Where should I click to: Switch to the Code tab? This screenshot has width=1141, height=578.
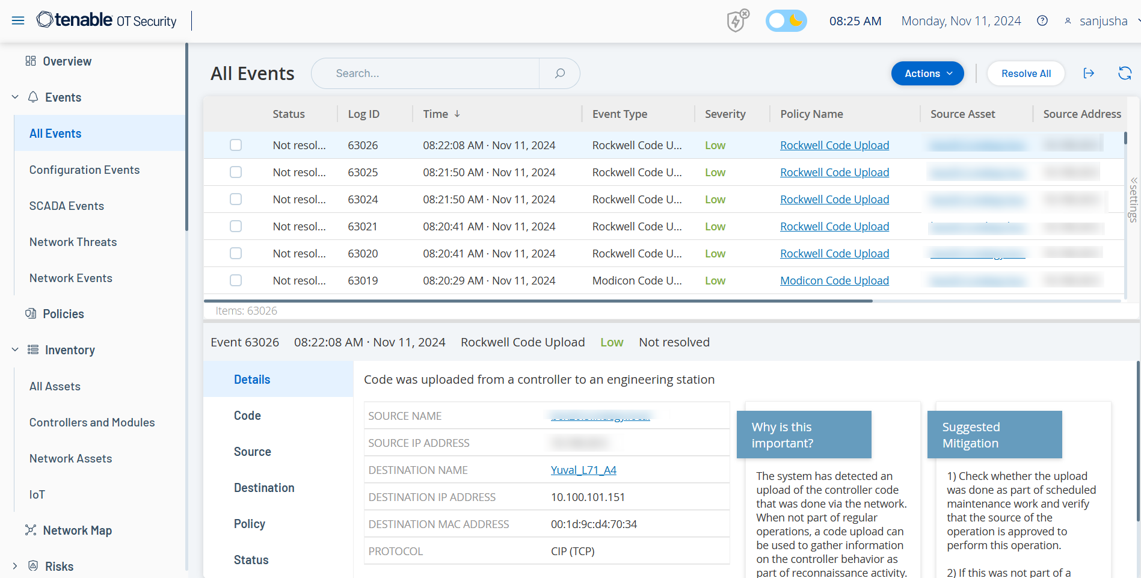coord(247,416)
